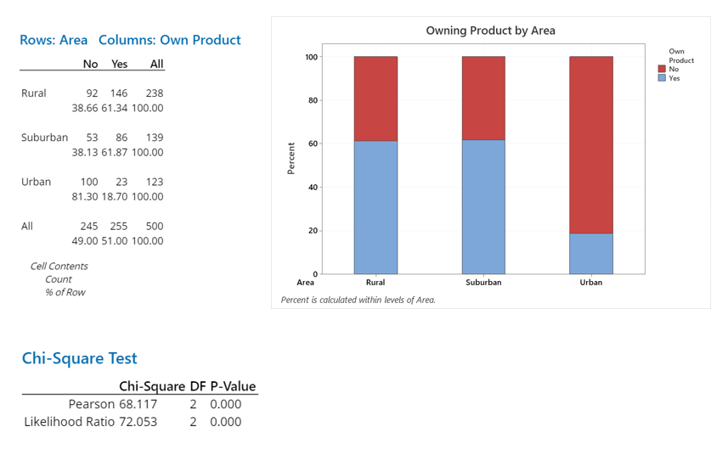Select the Suburban row label in the table
This screenshot has height=455, width=728.
pos(44,138)
